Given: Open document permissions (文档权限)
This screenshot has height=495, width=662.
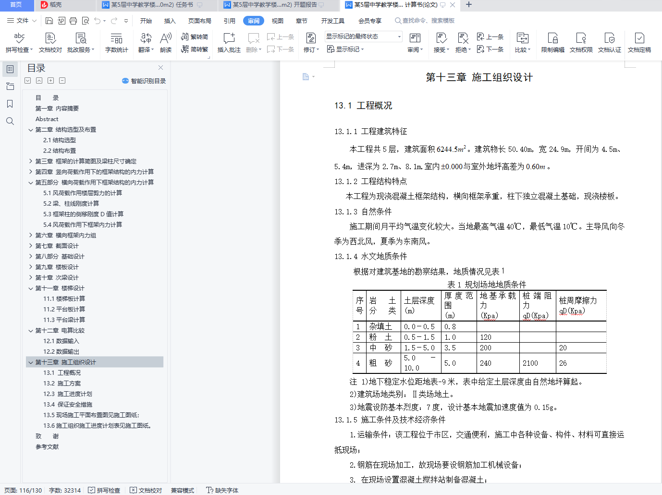Looking at the screenshot, I should pyautogui.click(x=581, y=42).
